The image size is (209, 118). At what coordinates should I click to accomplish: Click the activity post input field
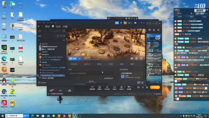point(91,73)
